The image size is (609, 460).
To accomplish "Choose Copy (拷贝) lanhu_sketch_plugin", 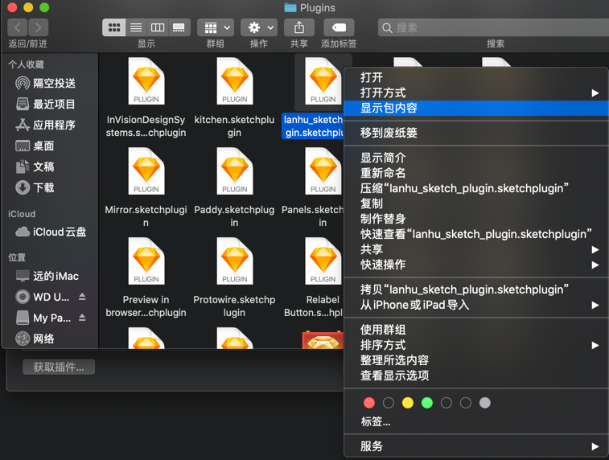I will tap(476, 290).
